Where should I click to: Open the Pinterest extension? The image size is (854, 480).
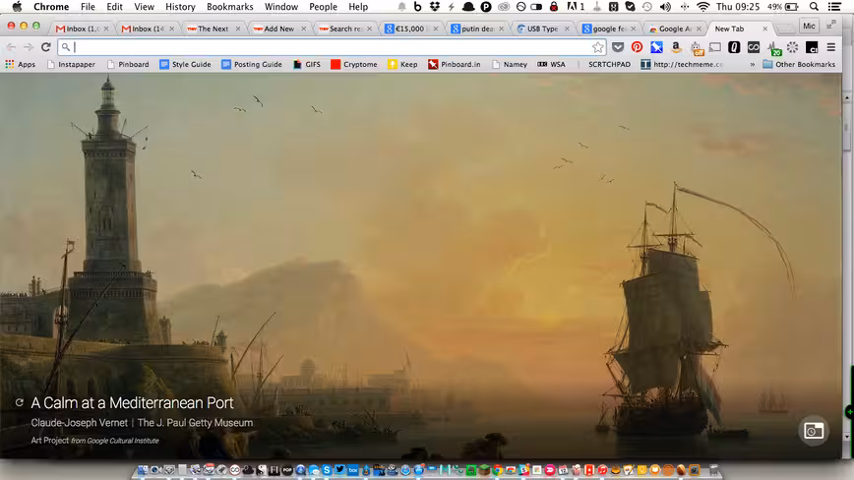[637, 47]
